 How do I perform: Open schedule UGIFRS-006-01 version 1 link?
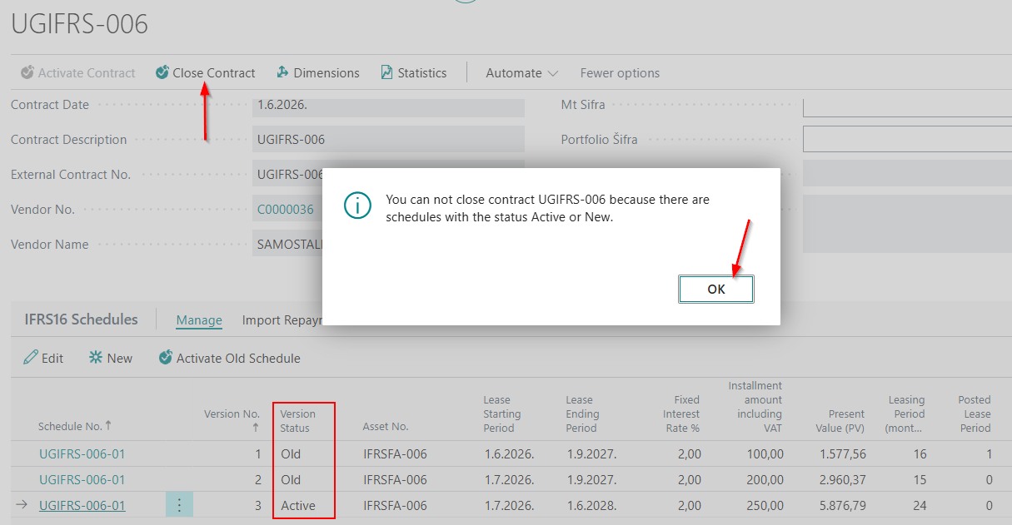point(82,454)
